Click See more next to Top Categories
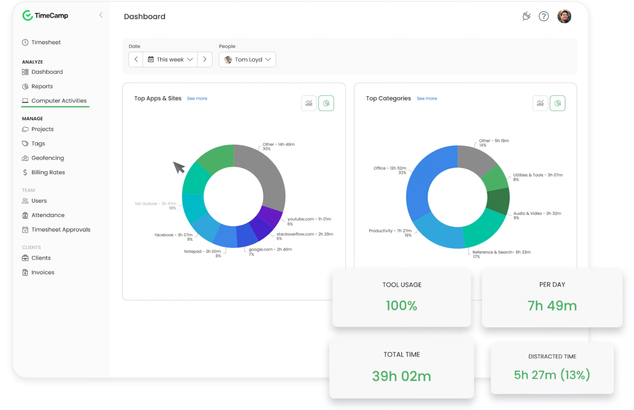The width and height of the screenshot is (634, 410). click(427, 98)
